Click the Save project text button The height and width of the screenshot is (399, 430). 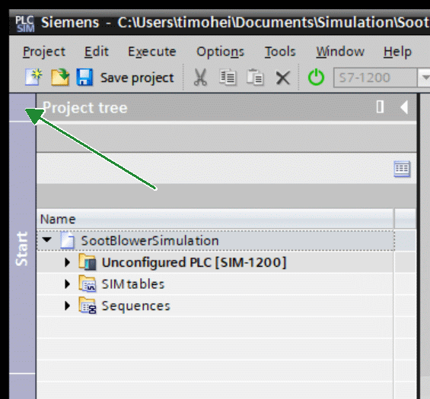[137, 78]
